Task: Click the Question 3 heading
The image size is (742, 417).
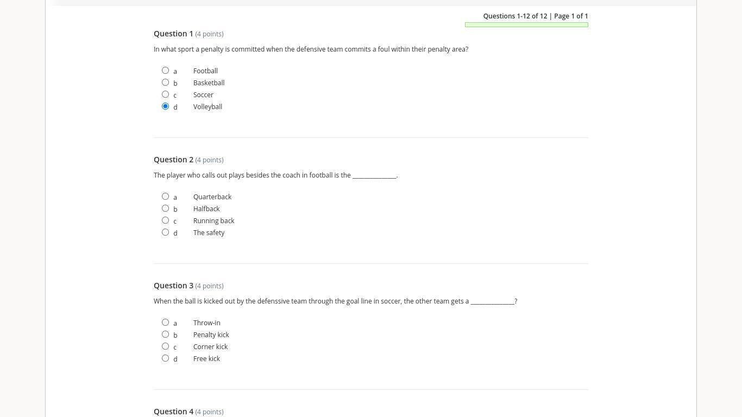Action: [173, 286]
